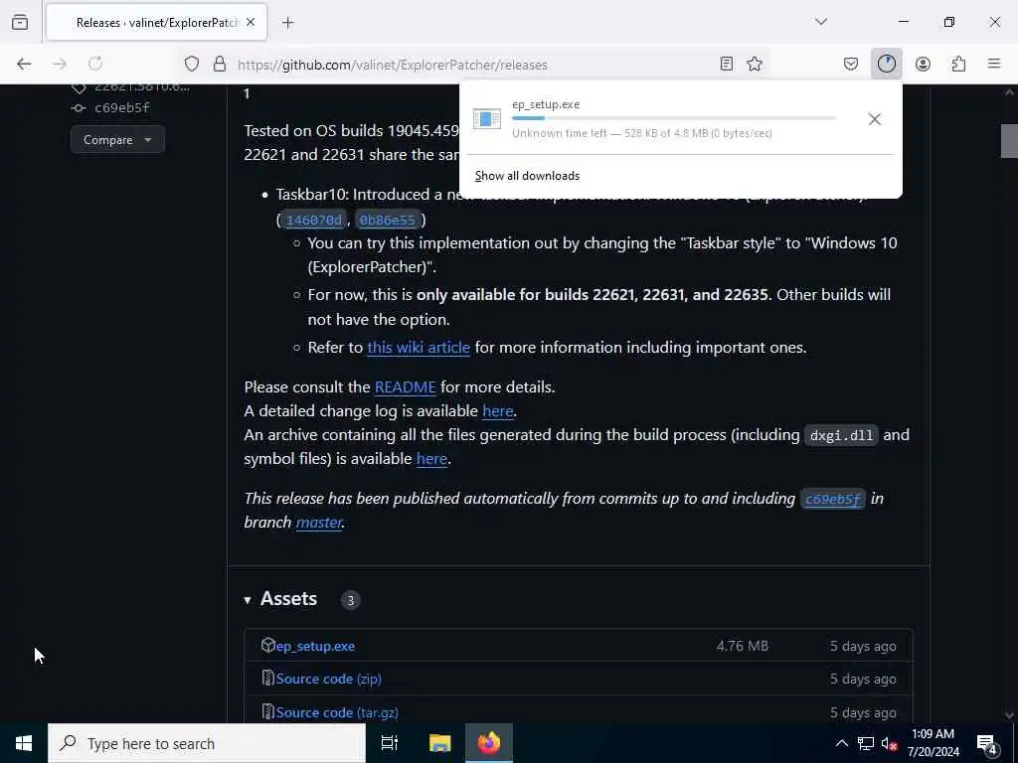The height and width of the screenshot is (763, 1018).
Task: Open the detailed change log 'here' link
Action: tap(498, 410)
